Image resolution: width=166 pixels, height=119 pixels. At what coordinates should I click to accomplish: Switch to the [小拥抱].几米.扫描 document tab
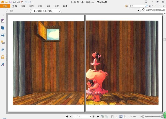(x=44, y=11)
